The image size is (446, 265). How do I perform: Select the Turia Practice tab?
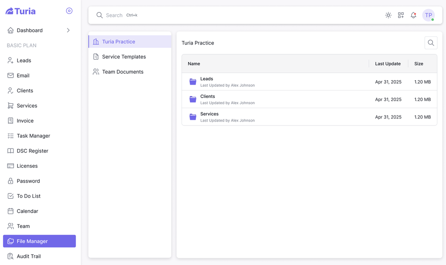pos(130,41)
